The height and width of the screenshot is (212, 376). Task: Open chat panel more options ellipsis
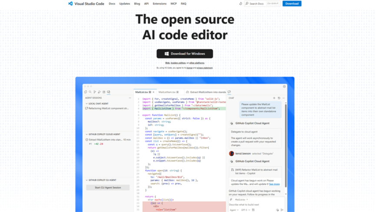click(x=284, y=98)
